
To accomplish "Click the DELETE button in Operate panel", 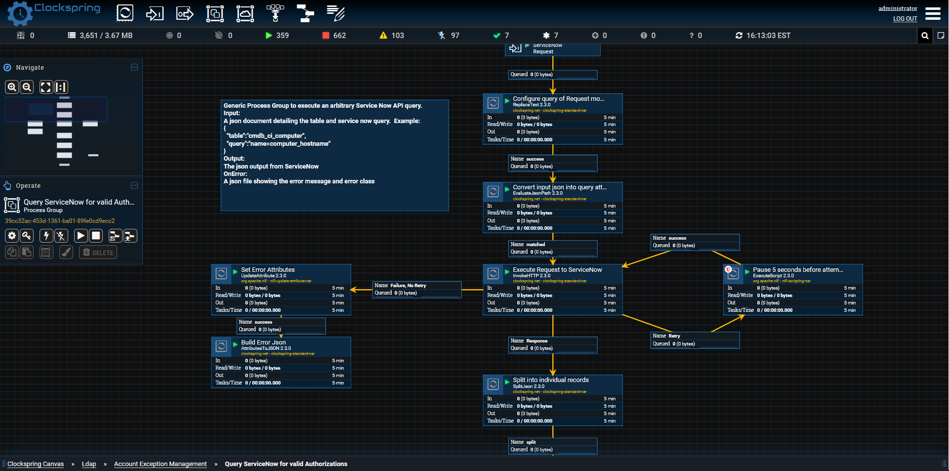I will tap(98, 252).
